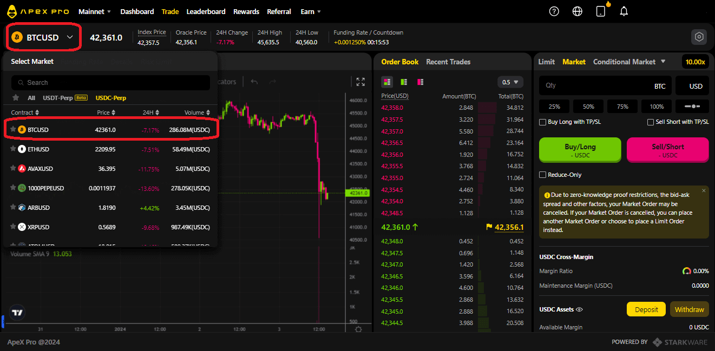Switch order book to asks-only pink view
This screenshot has height=351, width=715.
(420, 82)
